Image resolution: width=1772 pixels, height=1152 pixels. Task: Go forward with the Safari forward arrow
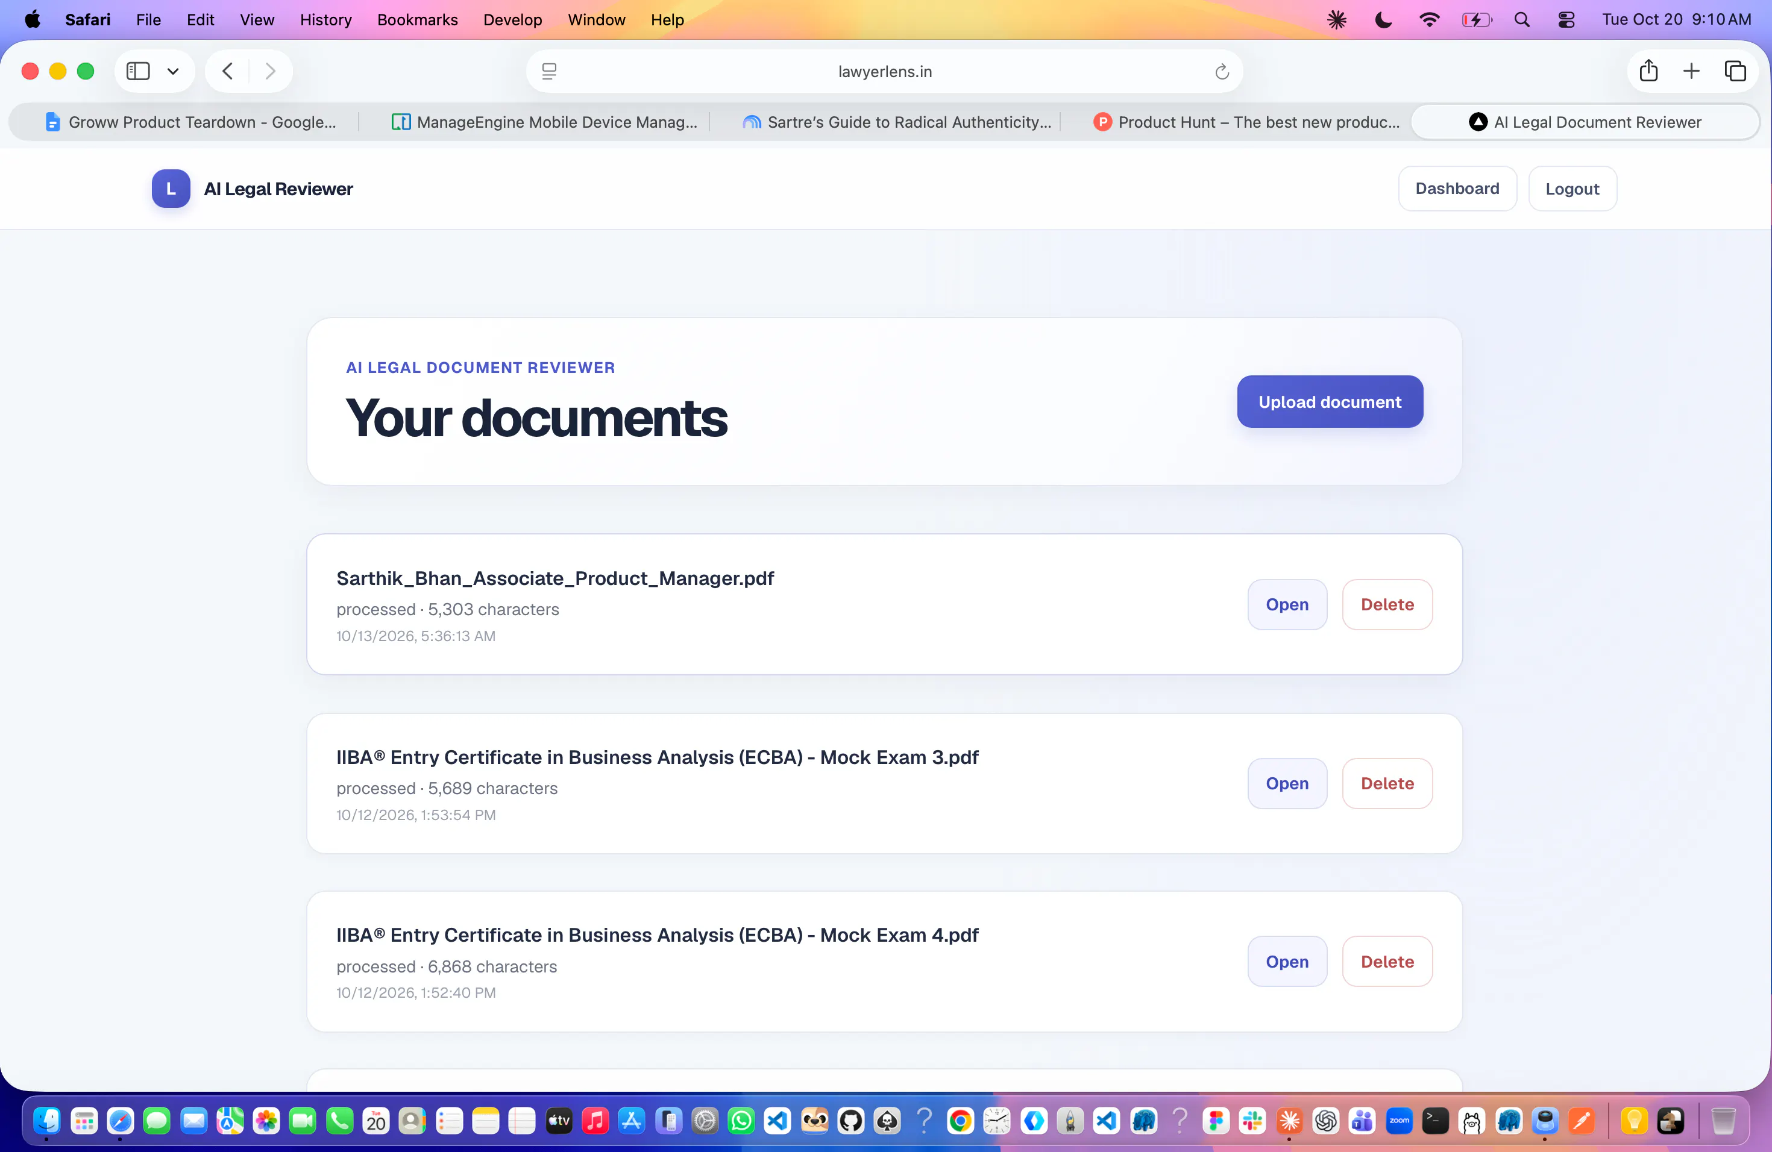(270, 72)
